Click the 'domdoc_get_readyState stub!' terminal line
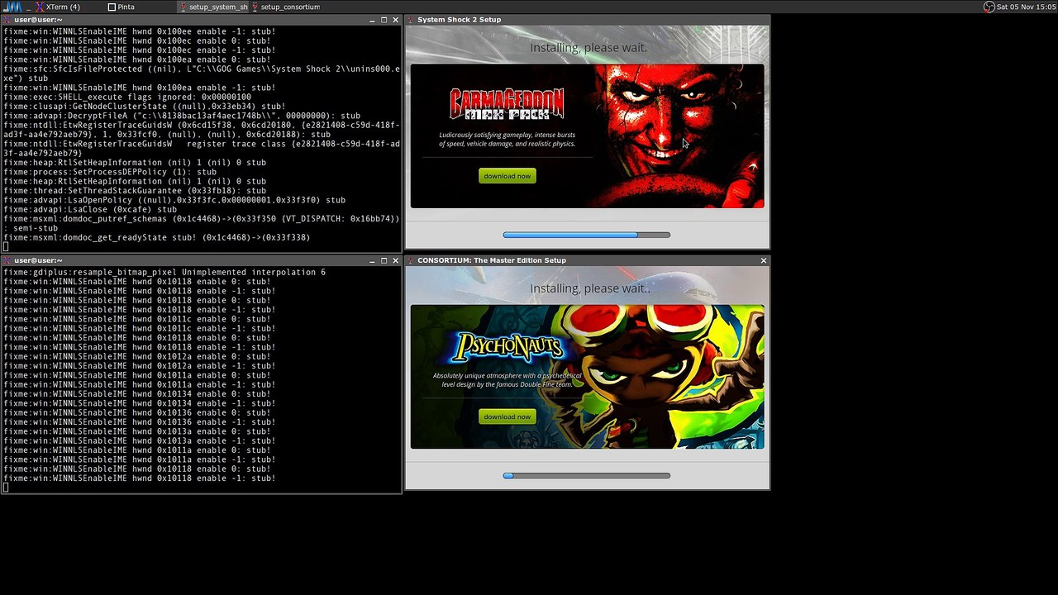The image size is (1058, 595). click(157, 238)
